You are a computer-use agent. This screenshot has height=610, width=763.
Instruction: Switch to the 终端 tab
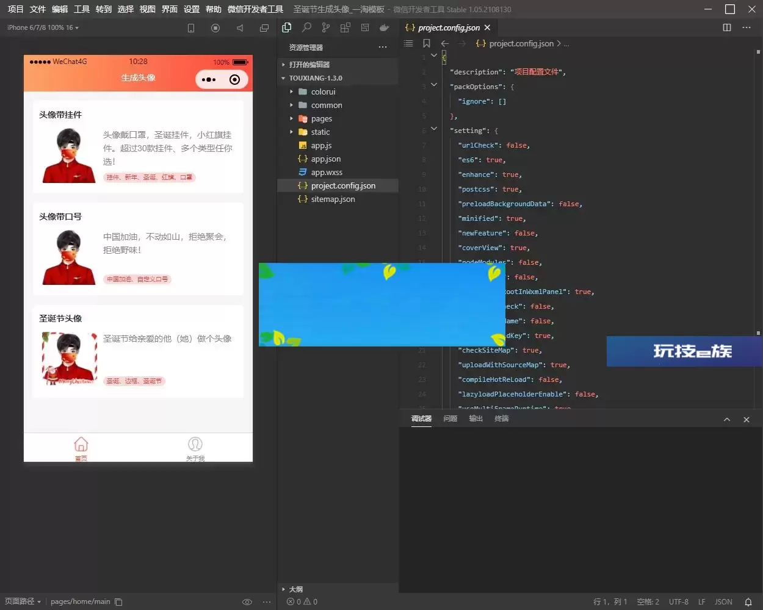502,418
